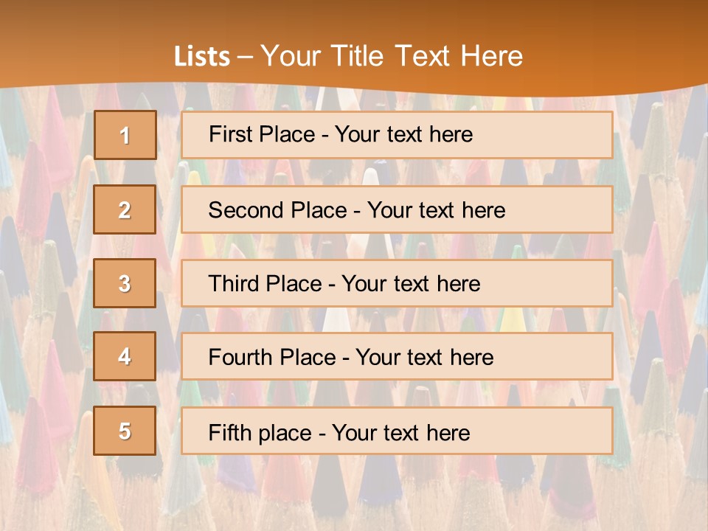Select the number 4 box
708x531 pixels.
(125, 356)
